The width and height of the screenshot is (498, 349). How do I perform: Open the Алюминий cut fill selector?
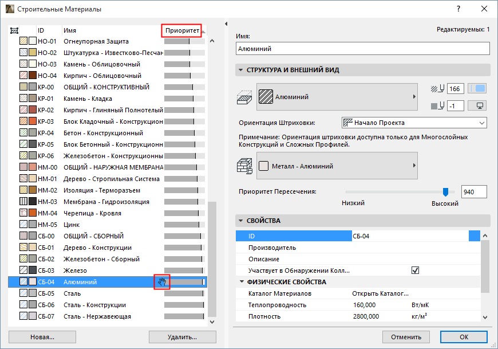click(x=337, y=97)
